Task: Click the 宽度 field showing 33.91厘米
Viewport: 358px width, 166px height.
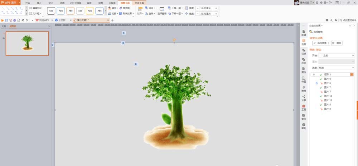Action: coord(207,14)
